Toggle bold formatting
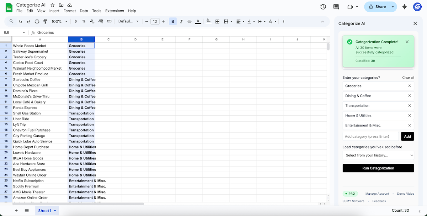This screenshot has height=216, width=427. (173, 21)
